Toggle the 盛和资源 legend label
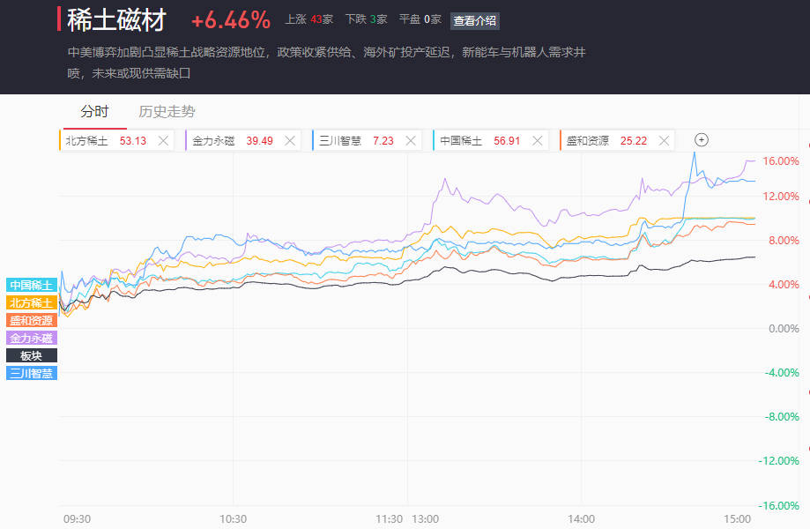The image size is (810, 529). click(x=32, y=320)
